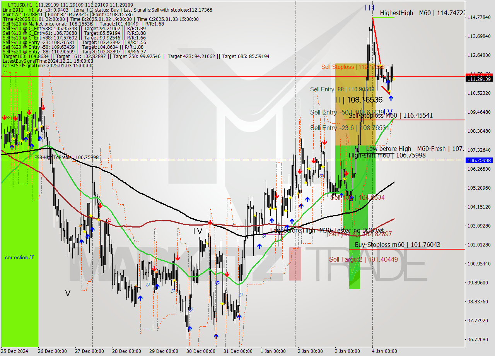Click the 'Sell %10 @ C_Entry88' line

tap(74, 38)
